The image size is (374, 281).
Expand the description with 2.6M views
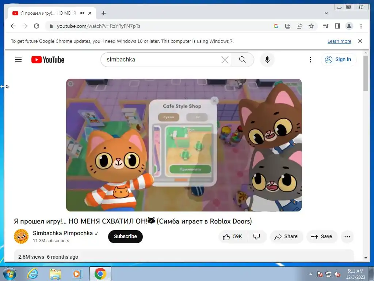point(184,256)
